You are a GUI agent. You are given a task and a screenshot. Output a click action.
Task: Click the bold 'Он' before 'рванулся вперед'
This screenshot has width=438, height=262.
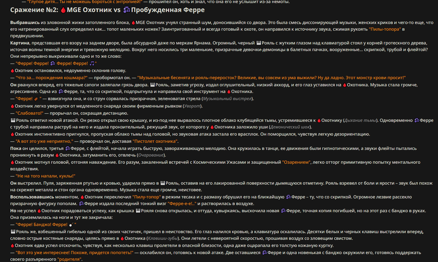click(x=13, y=85)
